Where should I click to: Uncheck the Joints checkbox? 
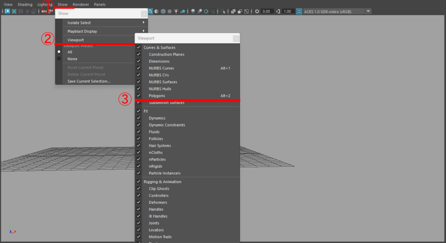(x=139, y=223)
